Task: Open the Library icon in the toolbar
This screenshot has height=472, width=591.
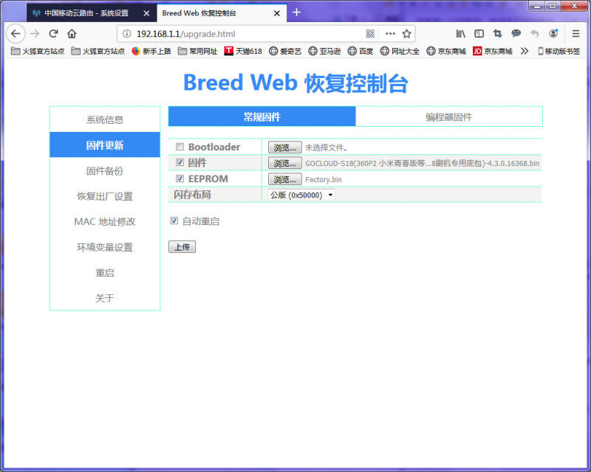Action: [460, 34]
